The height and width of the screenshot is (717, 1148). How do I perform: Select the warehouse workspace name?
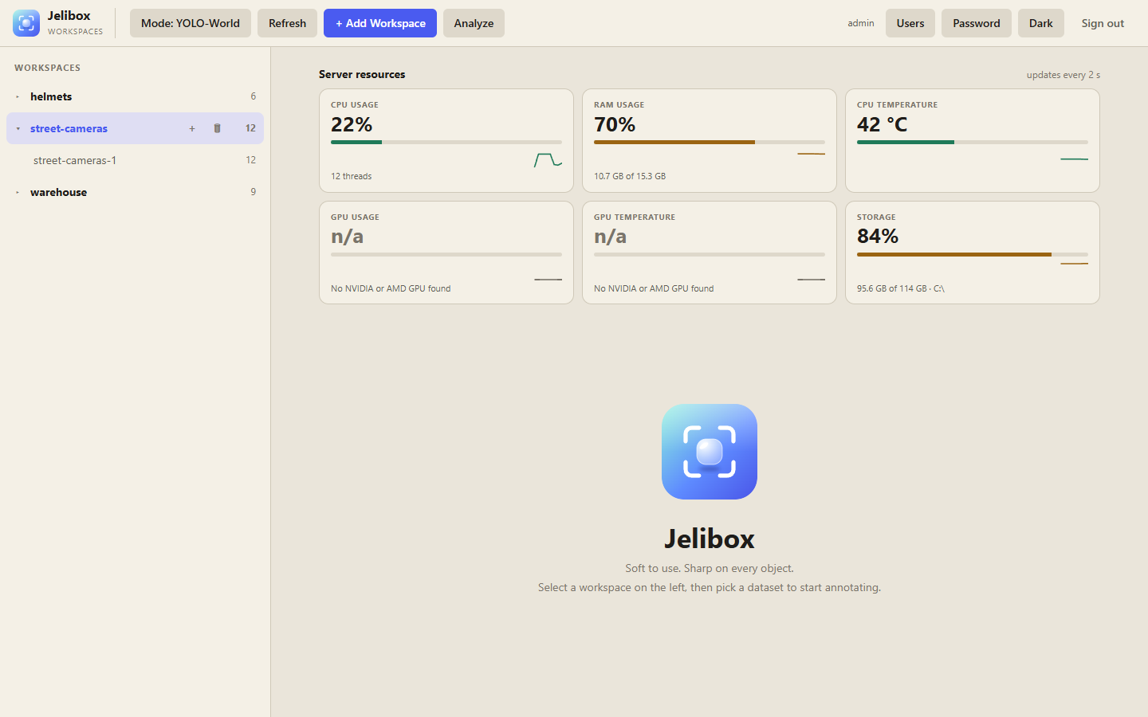(x=59, y=192)
